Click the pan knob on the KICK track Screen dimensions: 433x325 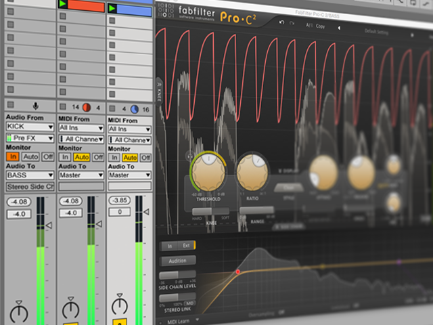(x=19, y=312)
